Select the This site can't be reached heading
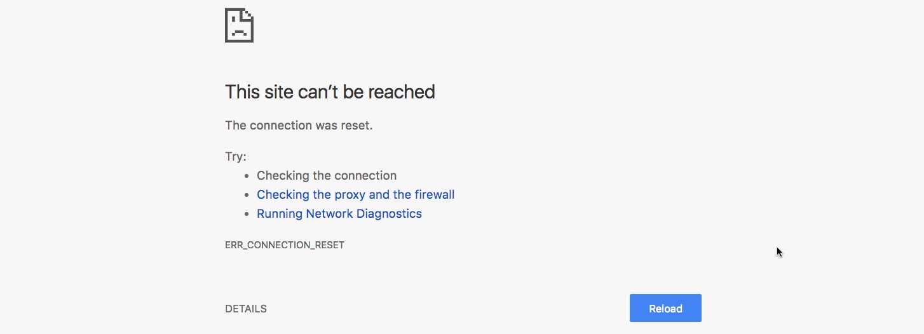Image resolution: width=924 pixels, height=334 pixels. point(330,92)
